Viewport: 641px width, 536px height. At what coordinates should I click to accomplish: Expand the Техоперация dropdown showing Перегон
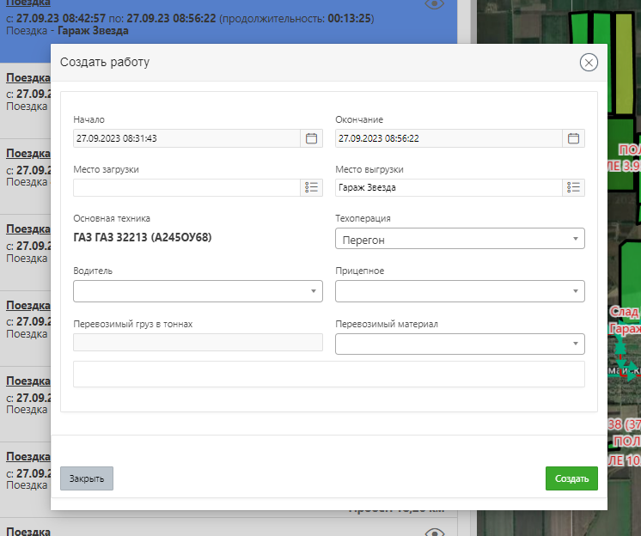coord(460,239)
